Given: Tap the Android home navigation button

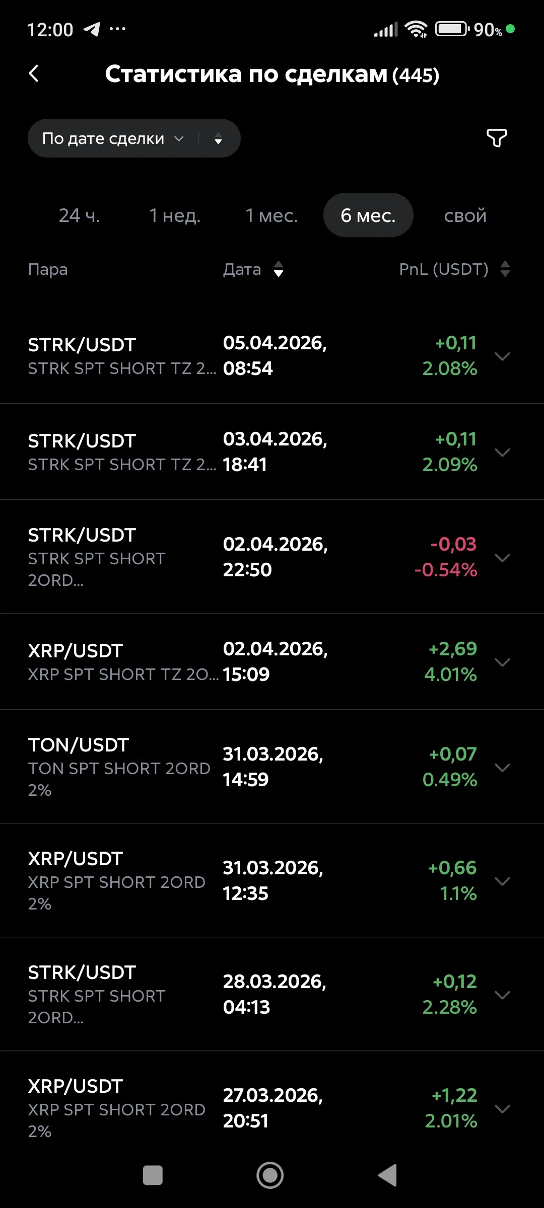Looking at the screenshot, I should tap(270, 1175).
